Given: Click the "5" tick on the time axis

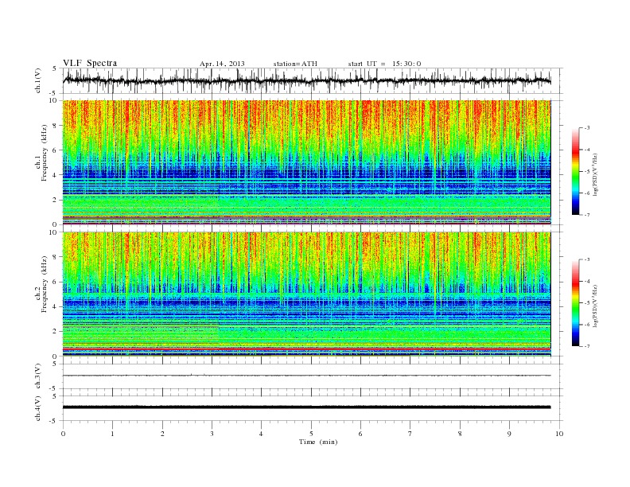Looking at the screenshot, I should pyautogui.click(x=311, y=434).
